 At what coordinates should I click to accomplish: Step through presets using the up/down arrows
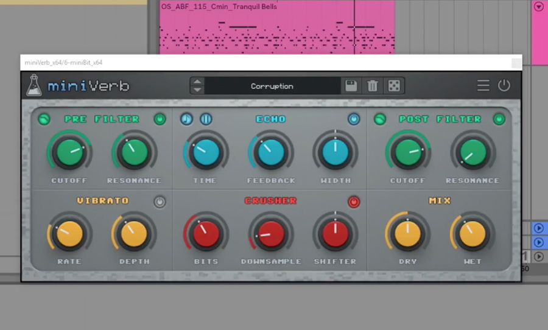pyautogui.click(x=197, y=86)
